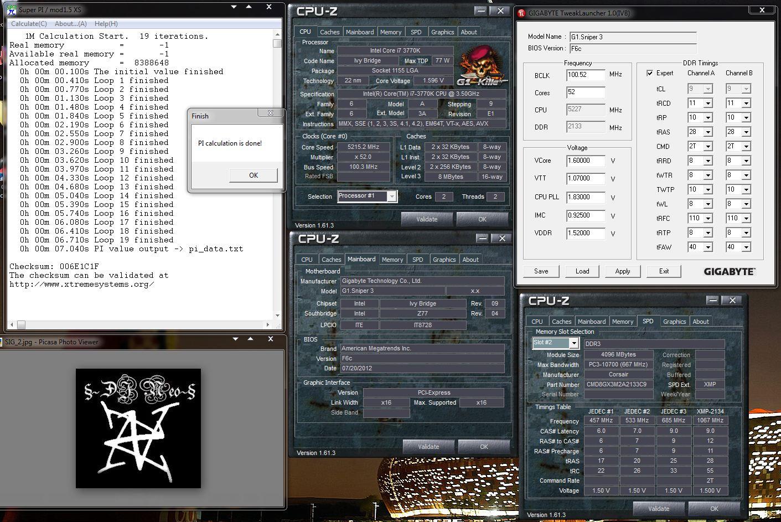Open the Channel B tRFC dropdown
Screen dimensions: 781x522
pyautogui.click(x=746, y=219)
